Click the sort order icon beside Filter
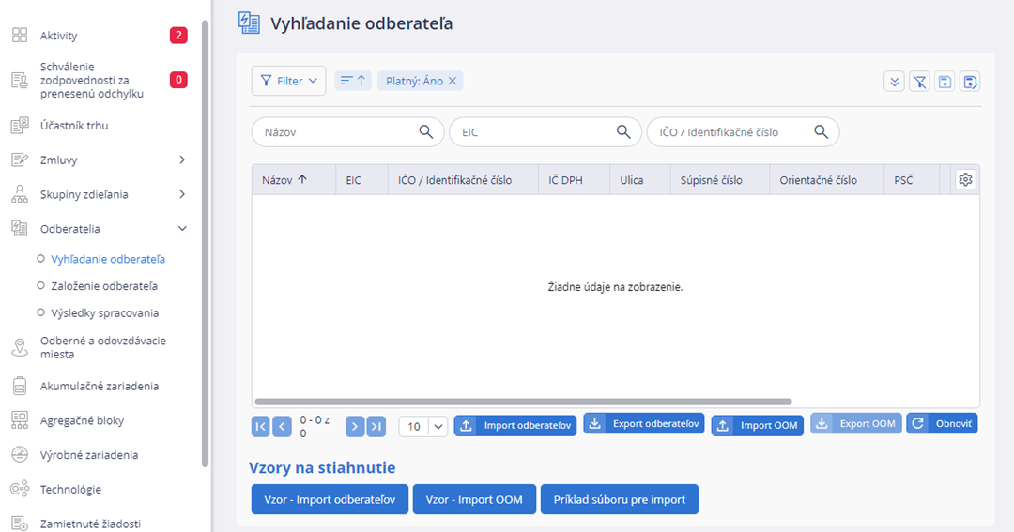 tap(353, 81)
